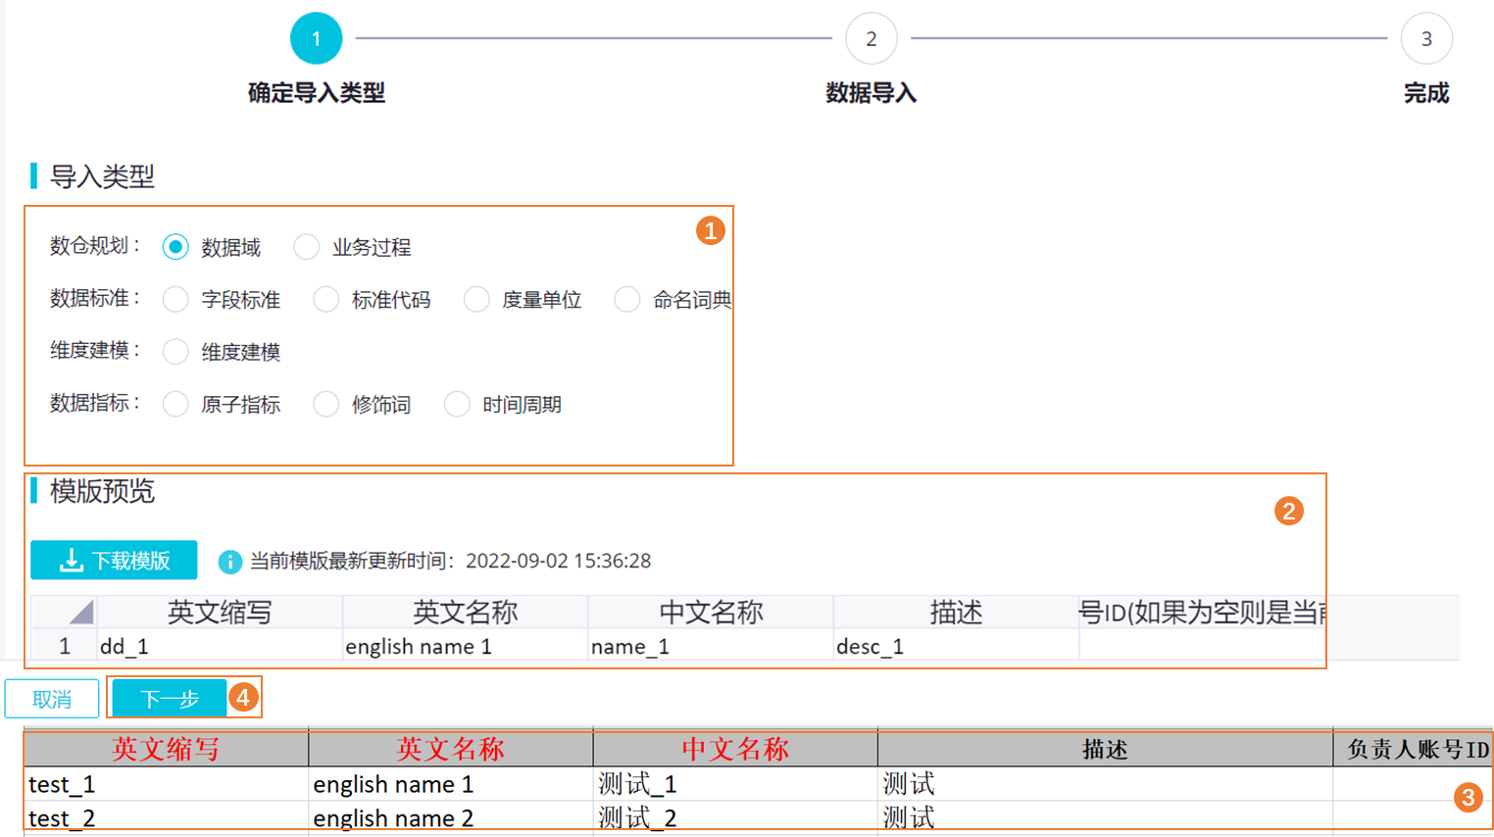Image resolution: width=1494 pixels, height=837 pixels.
Task: Click the 测试_1 cell
Action: [x=735, y=784]
